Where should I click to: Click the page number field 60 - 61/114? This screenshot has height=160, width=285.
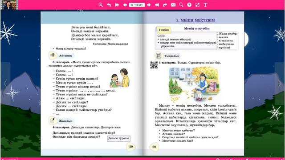click(x=137, y=5)
